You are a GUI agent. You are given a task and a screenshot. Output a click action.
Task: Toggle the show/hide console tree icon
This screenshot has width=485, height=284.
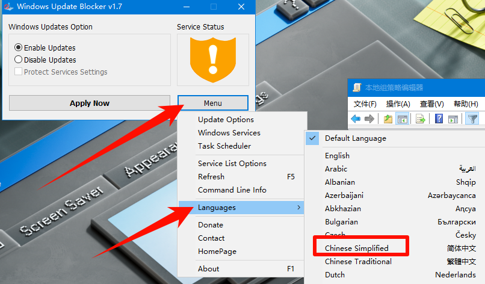403,119
